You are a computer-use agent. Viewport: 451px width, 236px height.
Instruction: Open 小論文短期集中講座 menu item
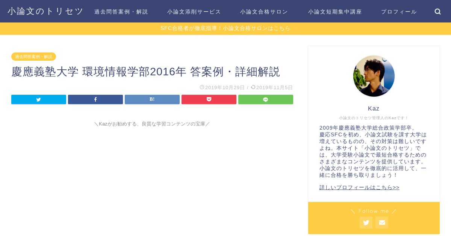click(x=335, y=12)
